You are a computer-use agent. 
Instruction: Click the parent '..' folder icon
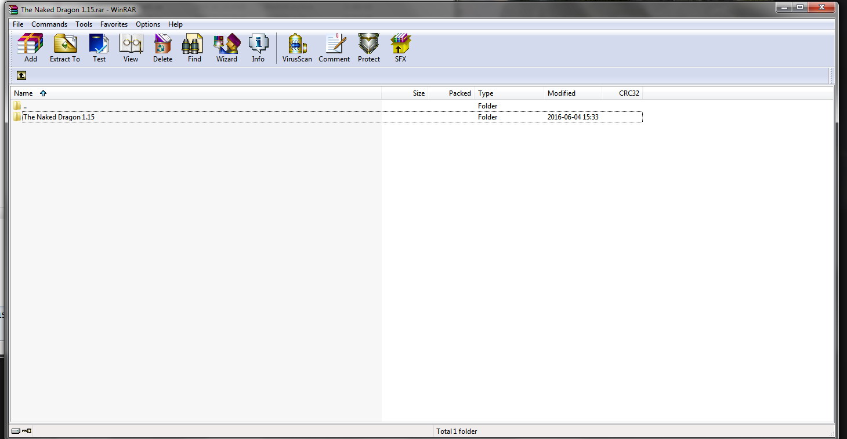(x=17, y=106)
